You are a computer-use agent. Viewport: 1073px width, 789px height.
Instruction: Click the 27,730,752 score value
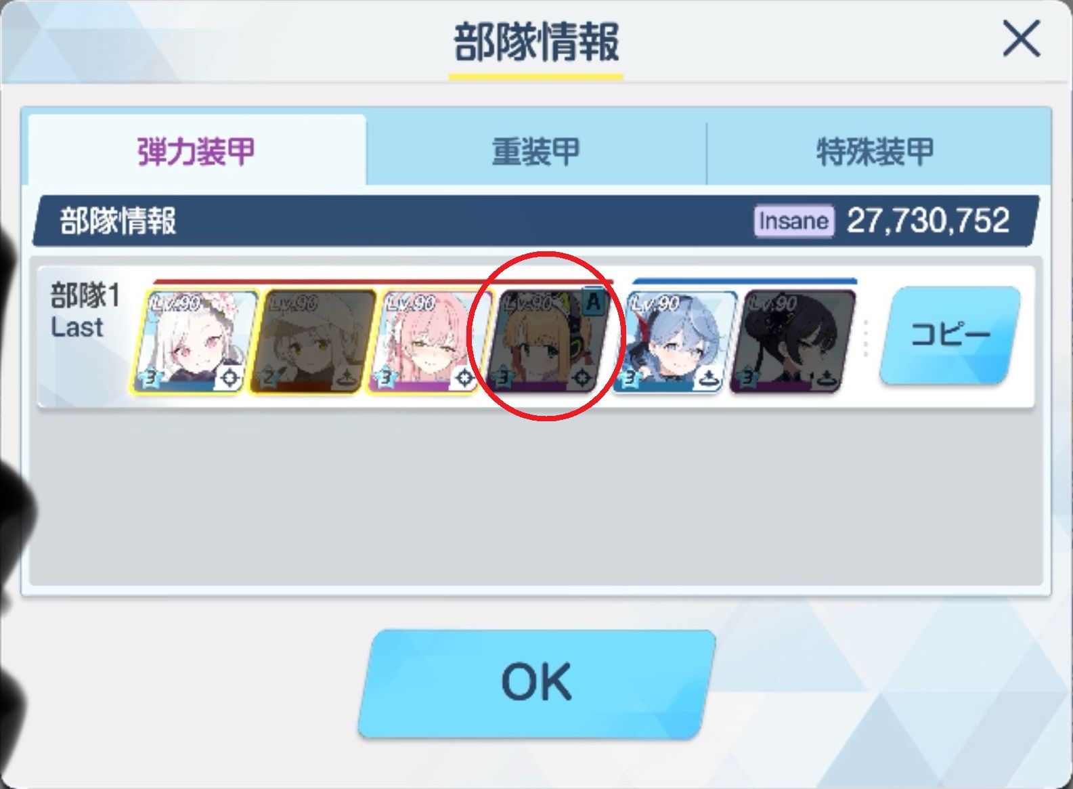pyautogui.click(x=928, y=221)
